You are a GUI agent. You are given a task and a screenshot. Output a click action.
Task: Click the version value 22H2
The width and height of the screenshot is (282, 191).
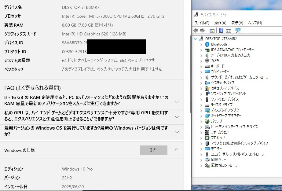point(67,178)
